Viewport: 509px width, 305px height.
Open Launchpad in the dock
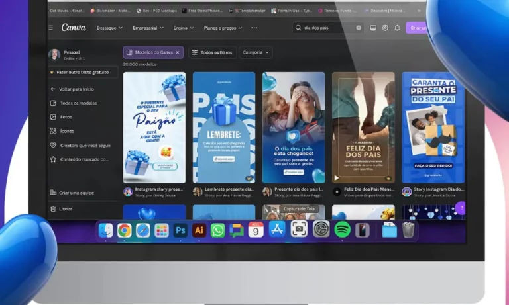[x=161, y=230]
